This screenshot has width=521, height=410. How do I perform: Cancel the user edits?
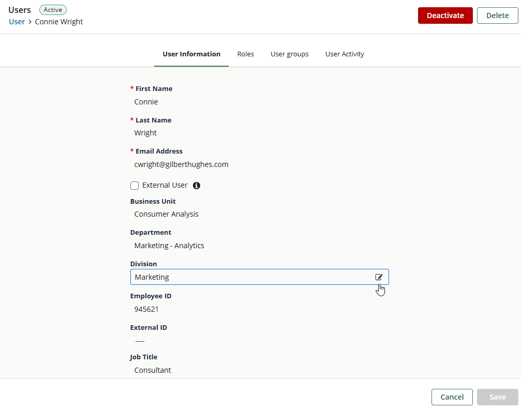click(452, 397)
